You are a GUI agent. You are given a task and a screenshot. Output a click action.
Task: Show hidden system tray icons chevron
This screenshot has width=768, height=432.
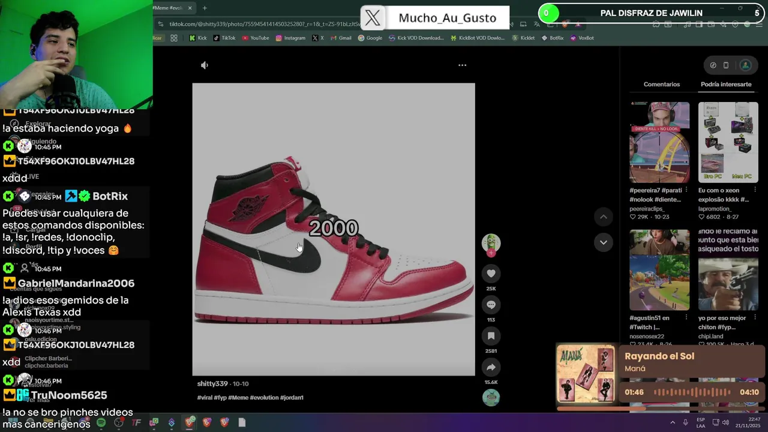pyautogui.click(x=672, y=422)
